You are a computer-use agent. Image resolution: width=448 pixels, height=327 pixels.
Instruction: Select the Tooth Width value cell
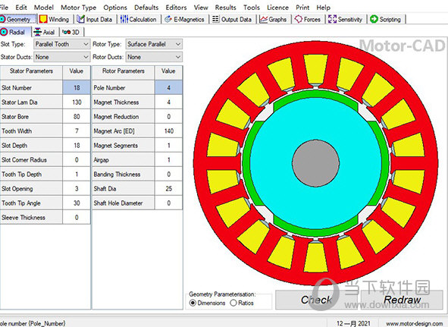[77, 130]
